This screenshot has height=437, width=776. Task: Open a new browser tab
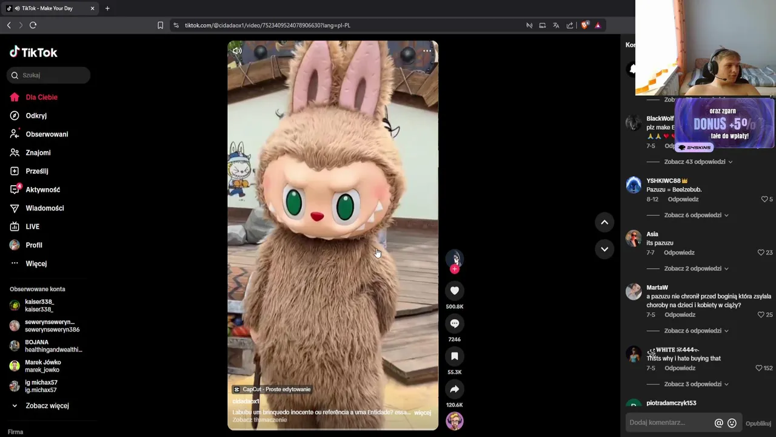click(x=107, y=8)
